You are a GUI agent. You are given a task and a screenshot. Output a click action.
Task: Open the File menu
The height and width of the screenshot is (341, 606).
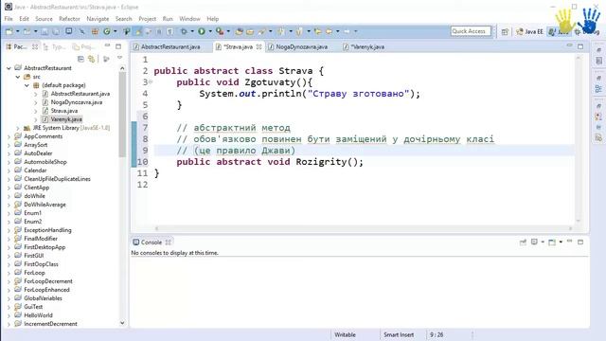click(9, 19)
